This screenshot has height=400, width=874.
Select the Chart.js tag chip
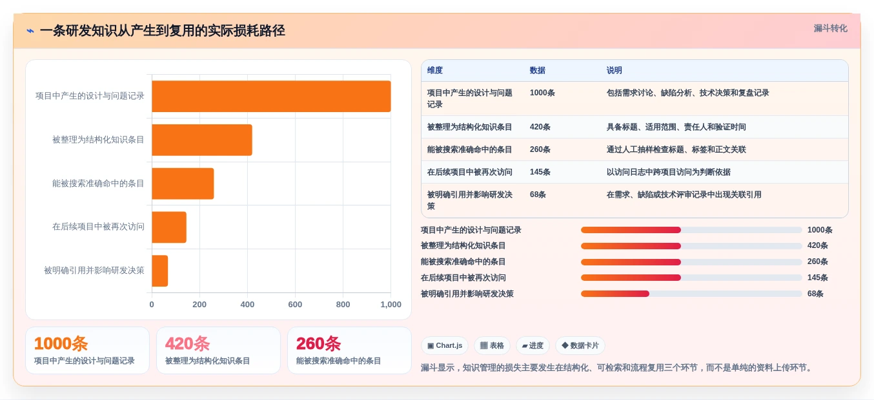(x=445, y=346)
